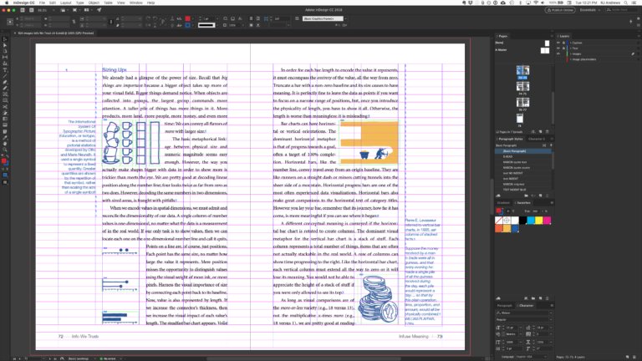
Task: Switch to the Paragraph tab
Action: [x=504, y=305]
